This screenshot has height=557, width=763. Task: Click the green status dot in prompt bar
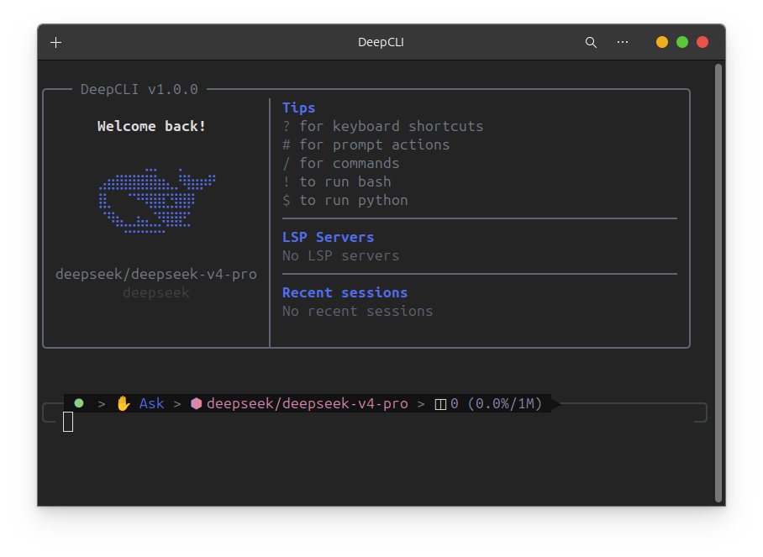[x=79, y=403]
